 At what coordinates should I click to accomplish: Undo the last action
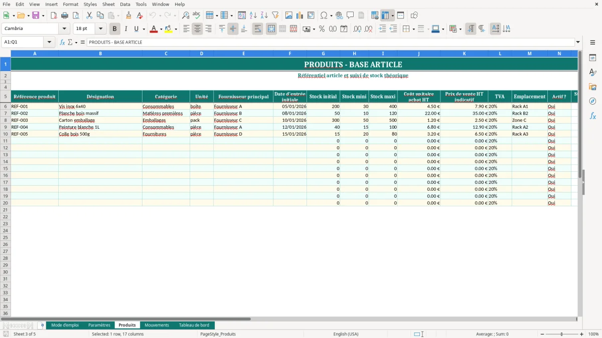point(153,16)
